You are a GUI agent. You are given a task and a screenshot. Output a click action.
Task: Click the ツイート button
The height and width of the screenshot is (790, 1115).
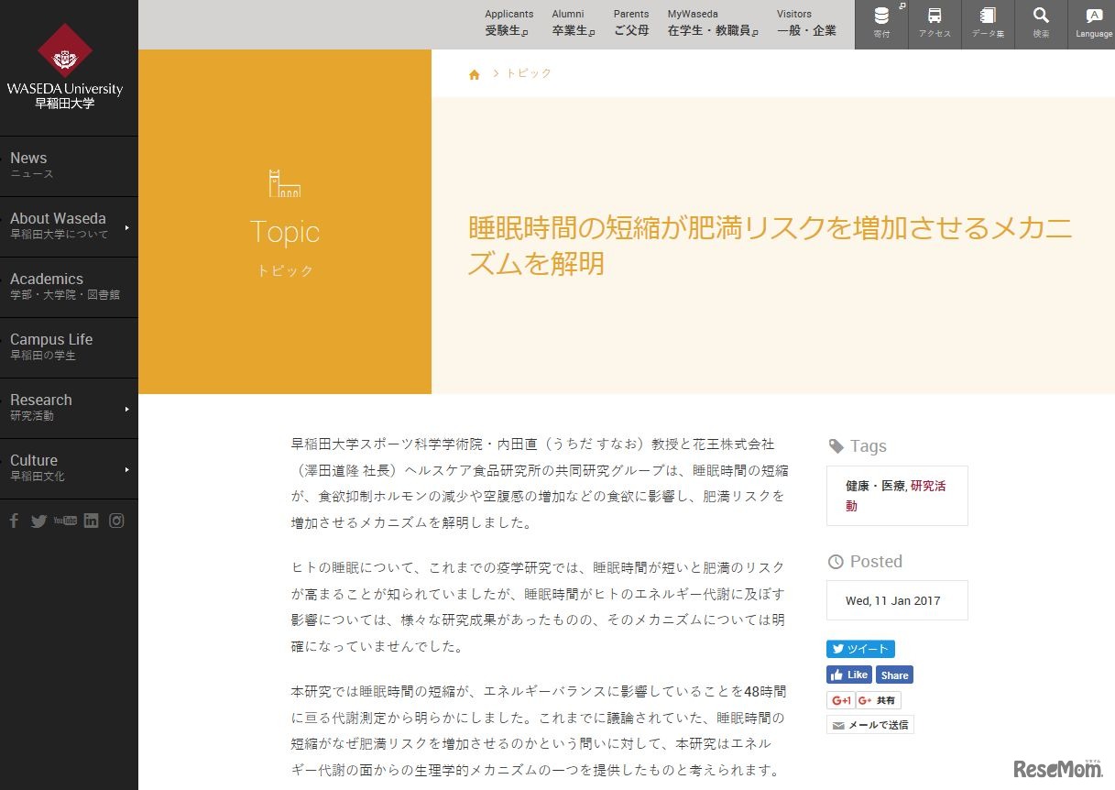[x=860, y=649]
